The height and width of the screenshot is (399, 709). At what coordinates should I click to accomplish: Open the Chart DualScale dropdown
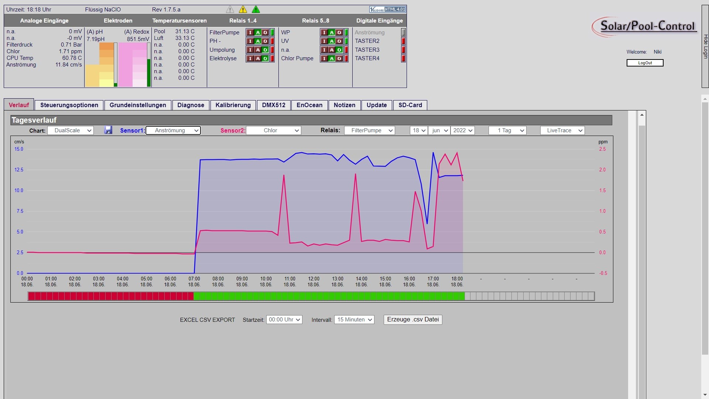[70, 130]
